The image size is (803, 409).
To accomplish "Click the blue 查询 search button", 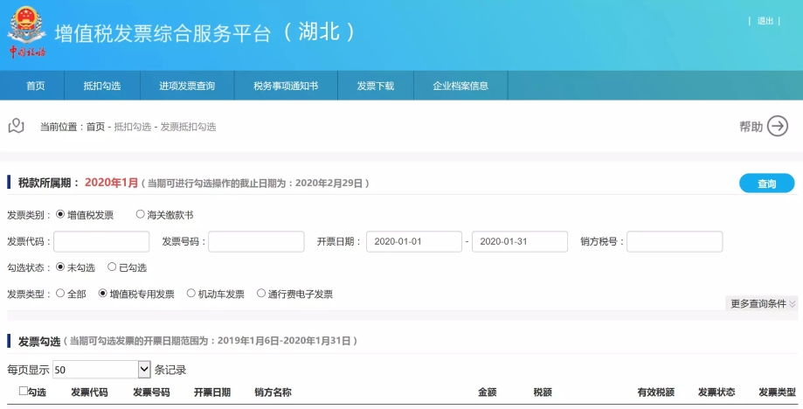I will tap(766, 184).
